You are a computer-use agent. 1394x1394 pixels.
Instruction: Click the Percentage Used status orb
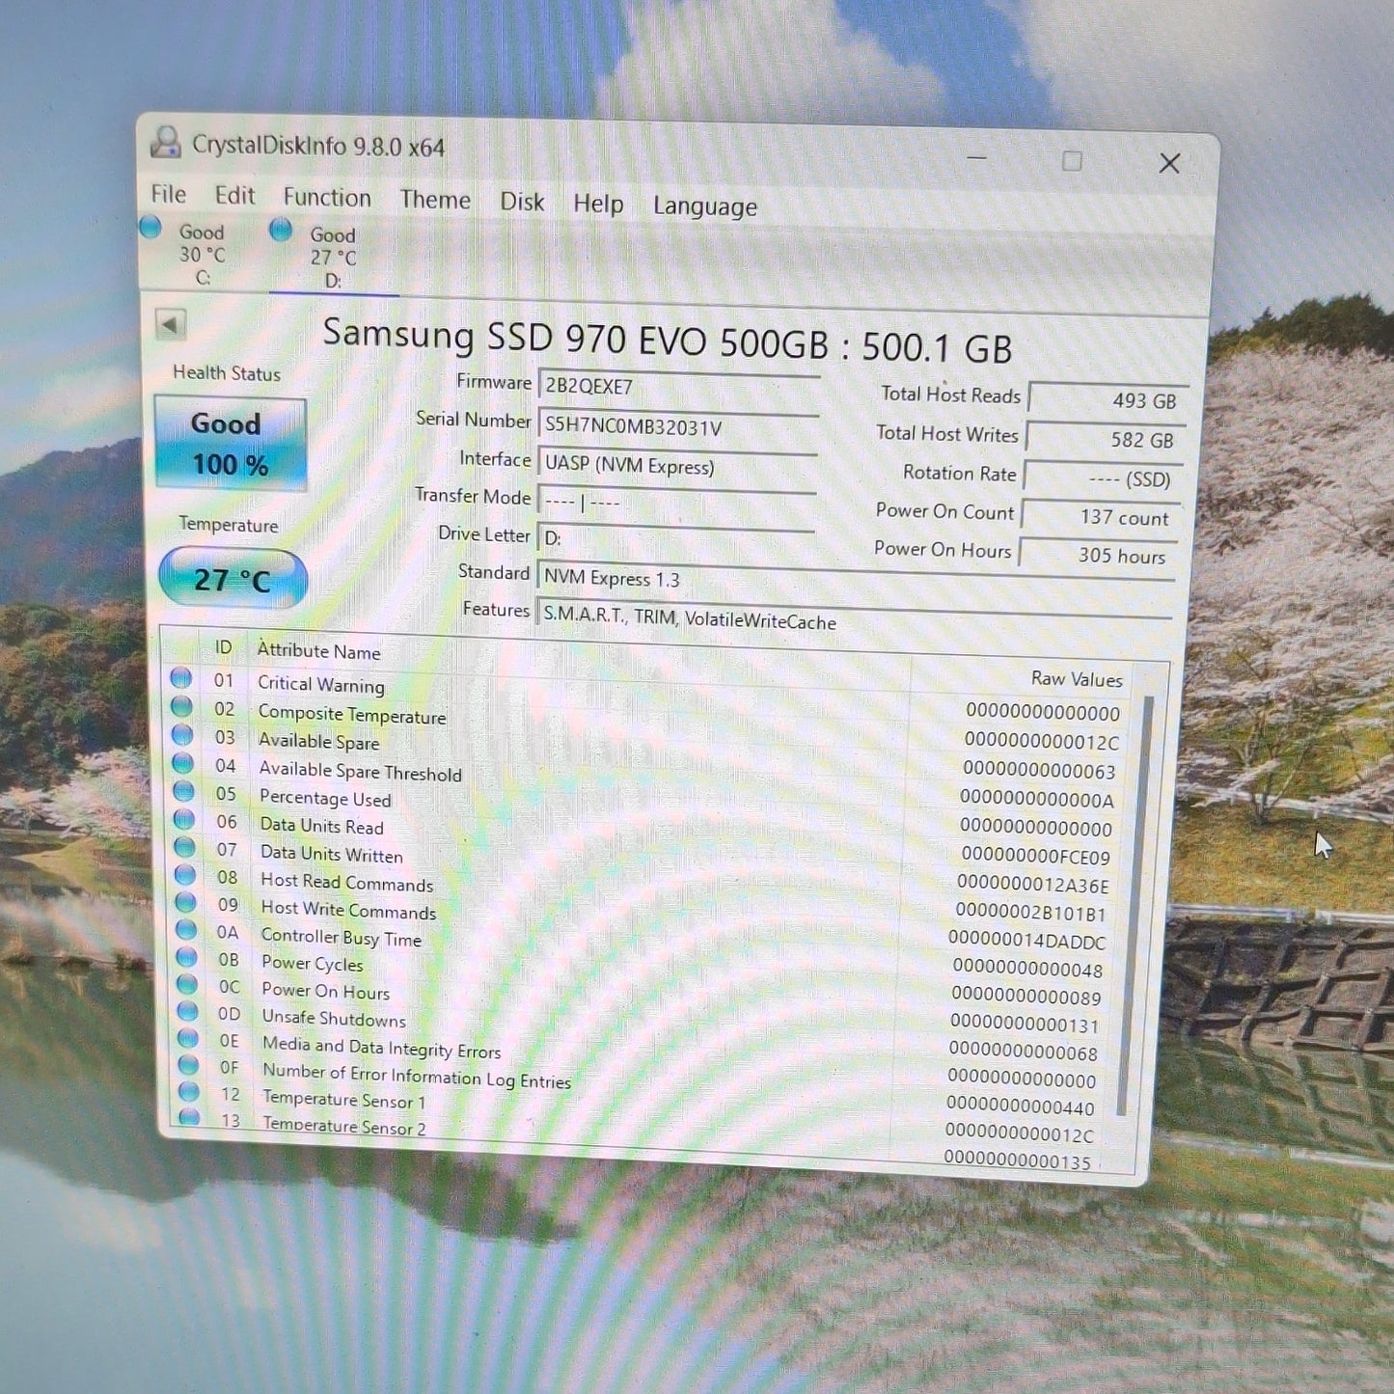[183, 792]
